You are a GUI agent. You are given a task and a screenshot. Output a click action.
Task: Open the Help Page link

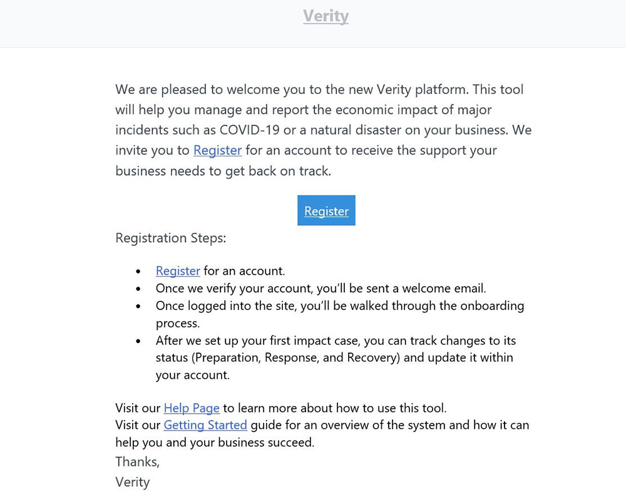(x=192, y=408)
